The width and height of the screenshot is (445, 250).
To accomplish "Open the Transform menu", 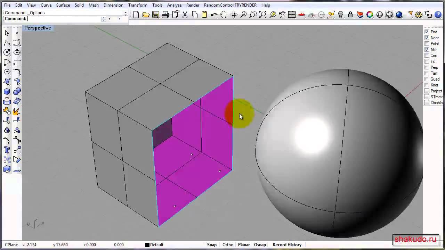I will click(138, 5).
